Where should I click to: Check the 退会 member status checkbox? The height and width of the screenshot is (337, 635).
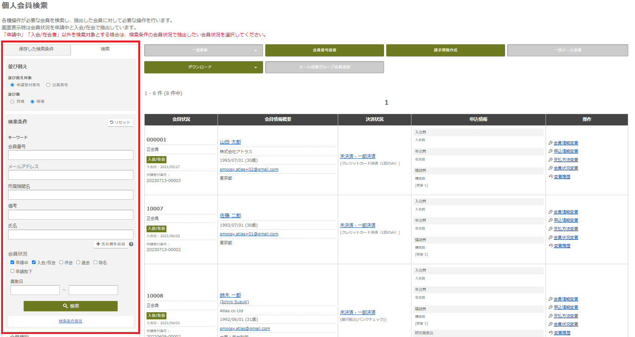78,262
